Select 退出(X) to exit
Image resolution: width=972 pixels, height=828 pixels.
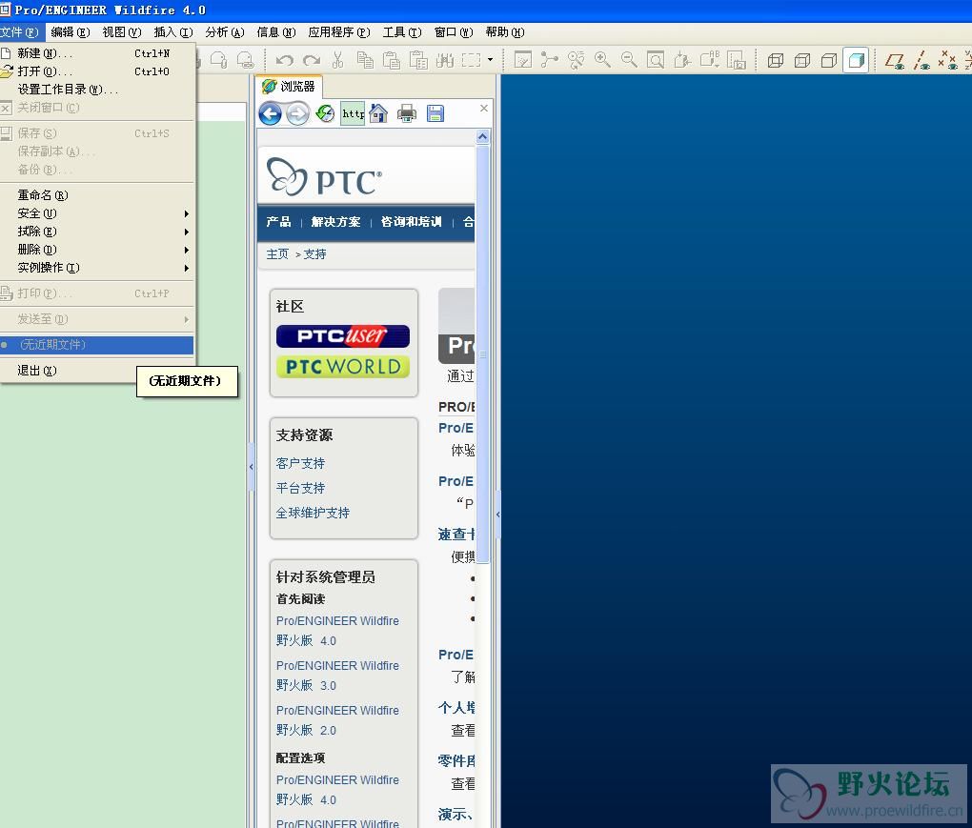point(97,371)
